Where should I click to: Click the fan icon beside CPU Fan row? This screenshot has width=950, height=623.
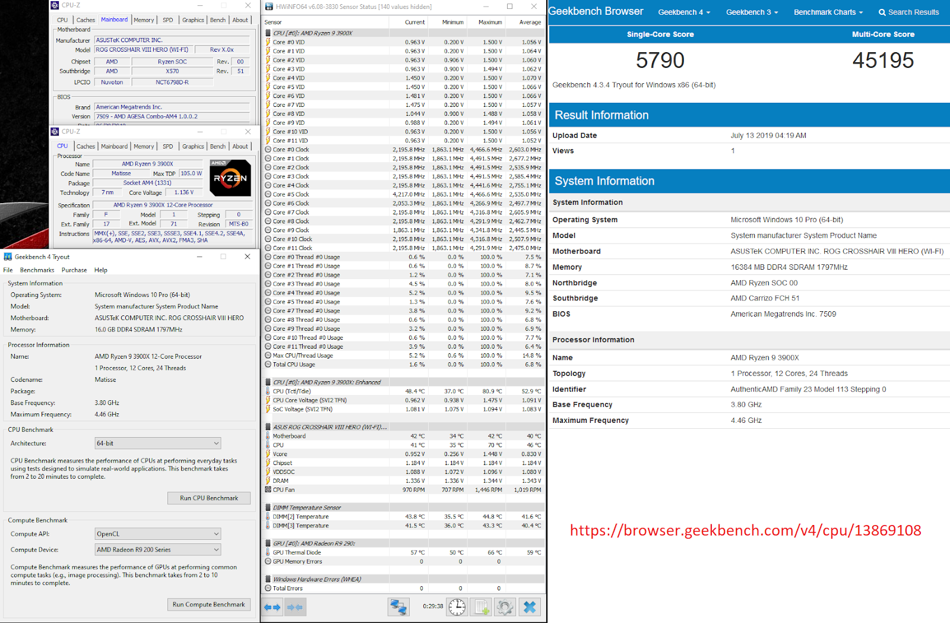point(268,490)
